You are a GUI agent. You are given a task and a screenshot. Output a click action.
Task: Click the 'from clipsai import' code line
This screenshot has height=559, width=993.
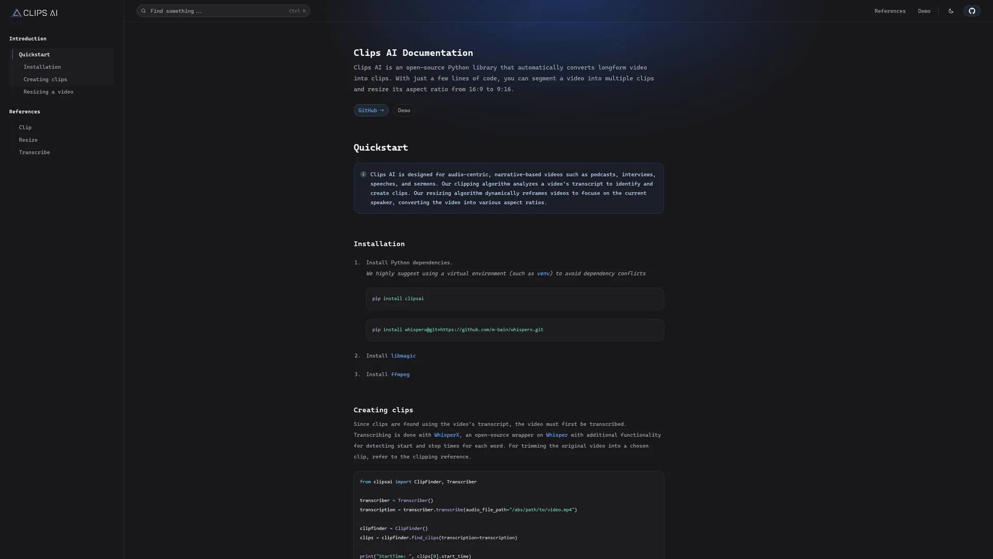tap(418, 482)
